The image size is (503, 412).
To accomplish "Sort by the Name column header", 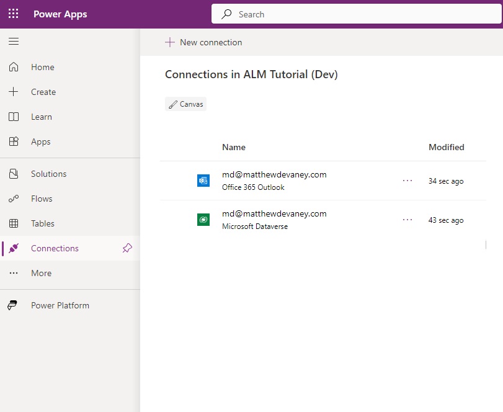I will click(234, 147).
